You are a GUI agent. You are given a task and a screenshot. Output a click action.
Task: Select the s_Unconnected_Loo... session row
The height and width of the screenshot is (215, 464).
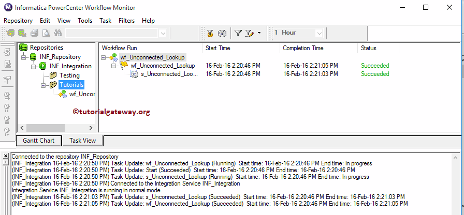pyautogui.click(x=169, y=74)
